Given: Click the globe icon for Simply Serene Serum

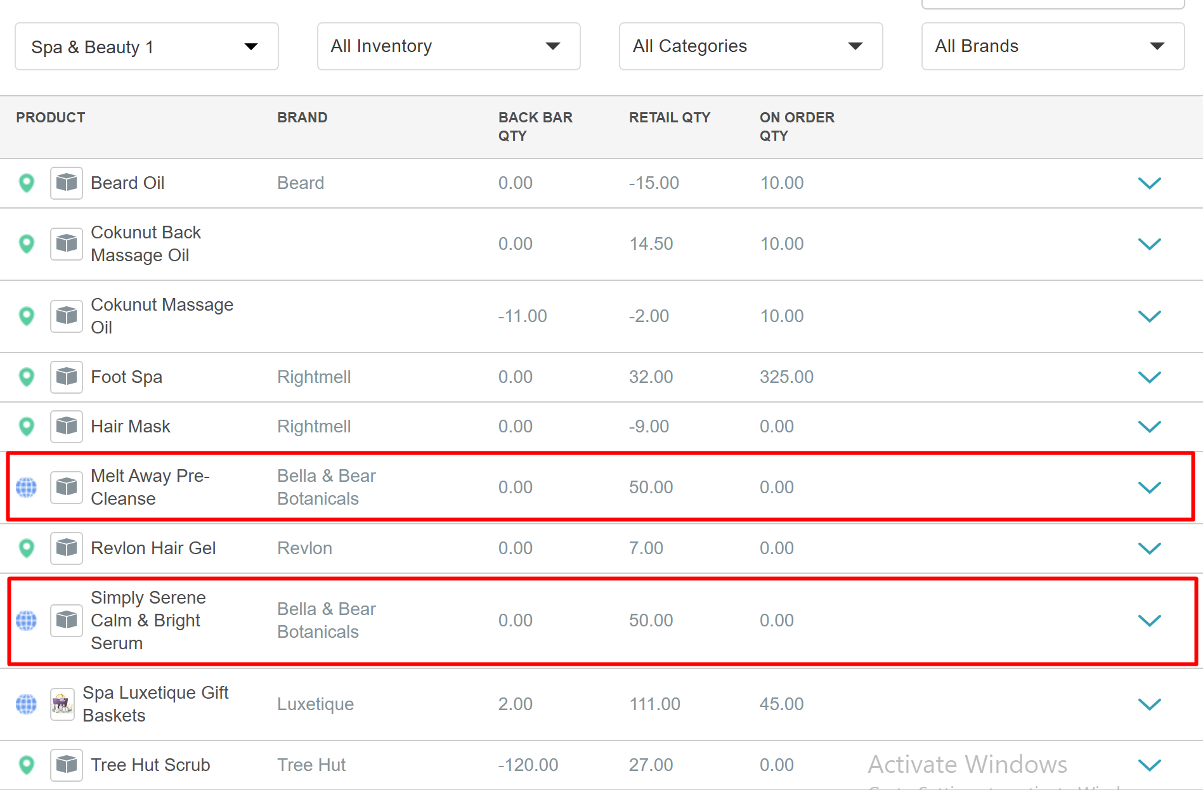Looking at the screenshot, I should (26, 621).
